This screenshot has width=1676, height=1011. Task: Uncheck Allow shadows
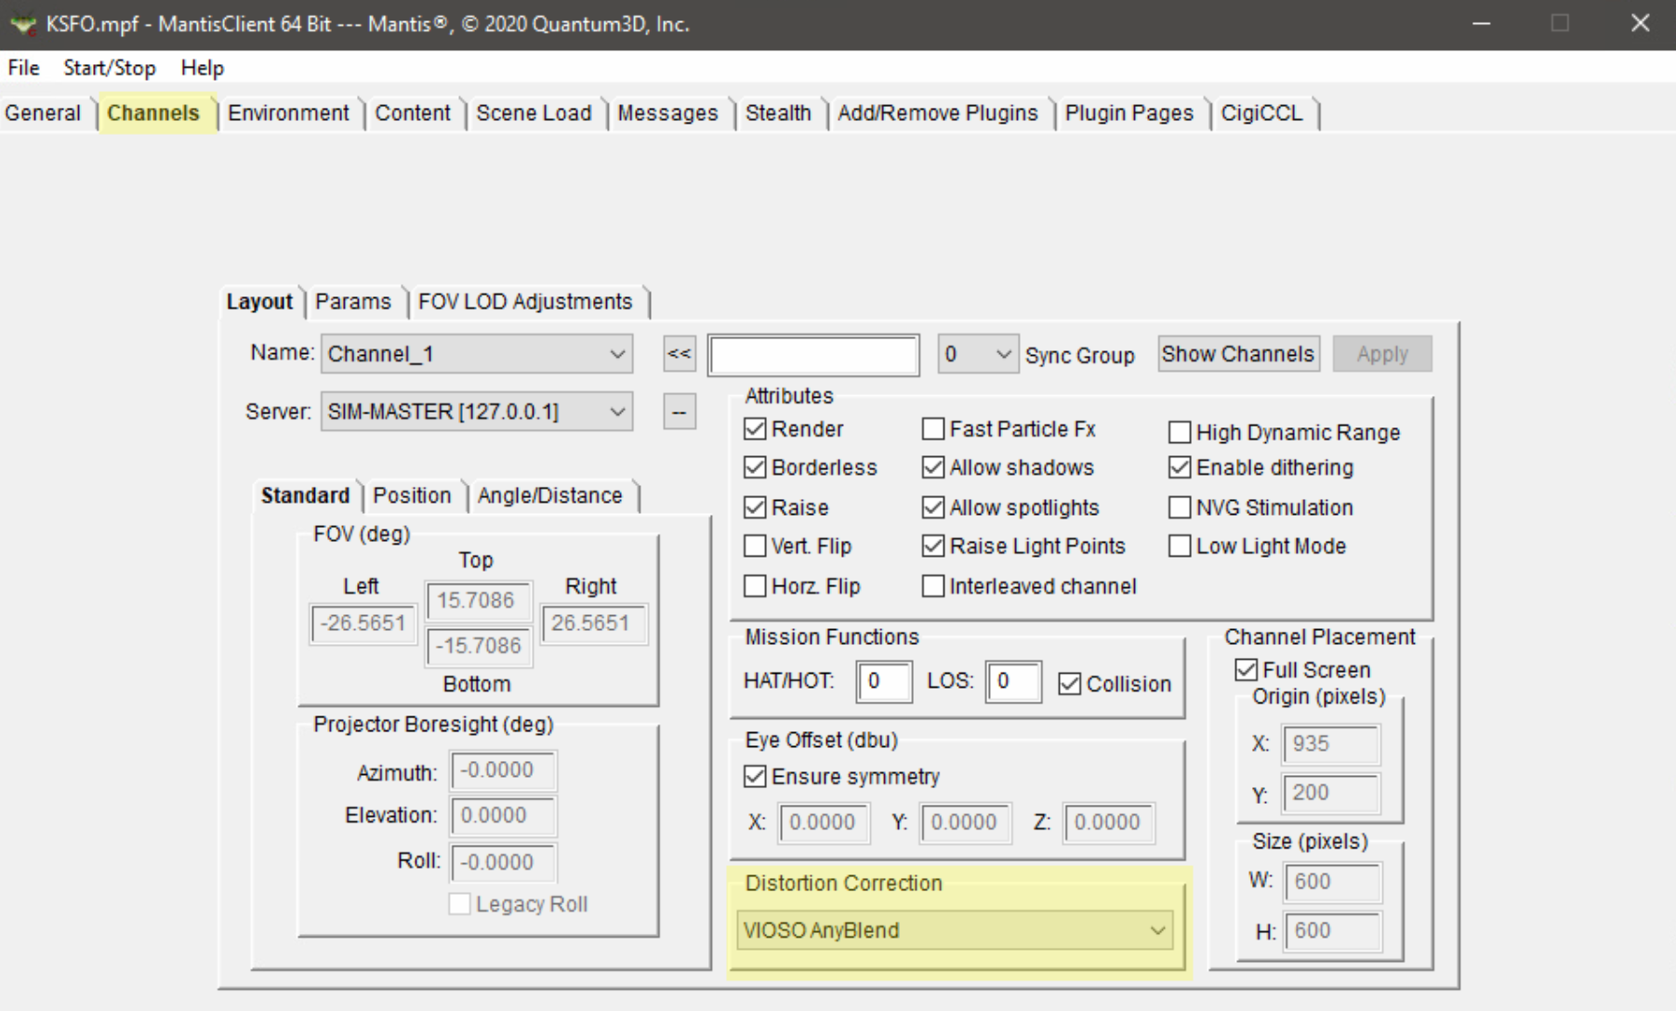pyautogui.click(x=933, y=467)
